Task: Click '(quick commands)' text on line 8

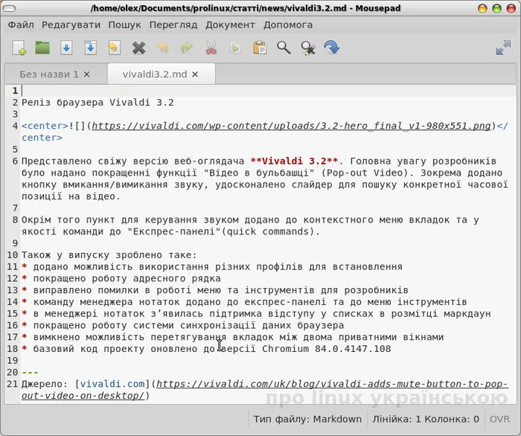Action: point(268,231)
